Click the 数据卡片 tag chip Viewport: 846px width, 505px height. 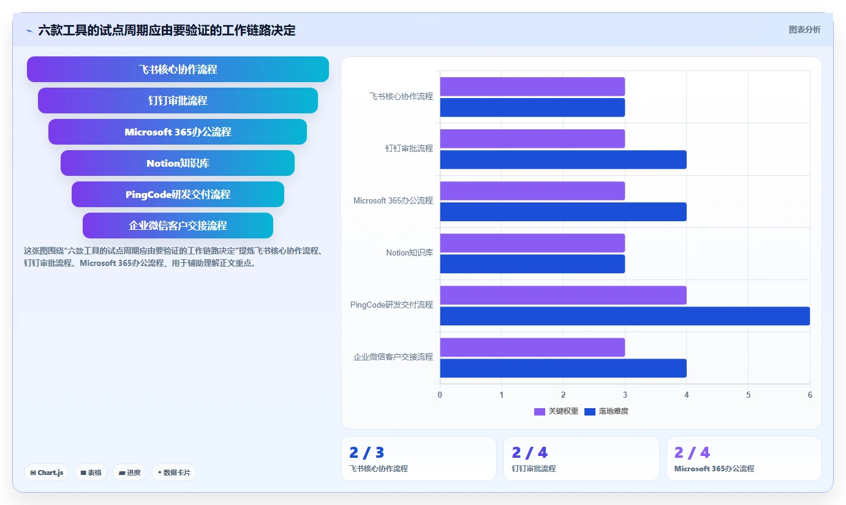point(174,473)
